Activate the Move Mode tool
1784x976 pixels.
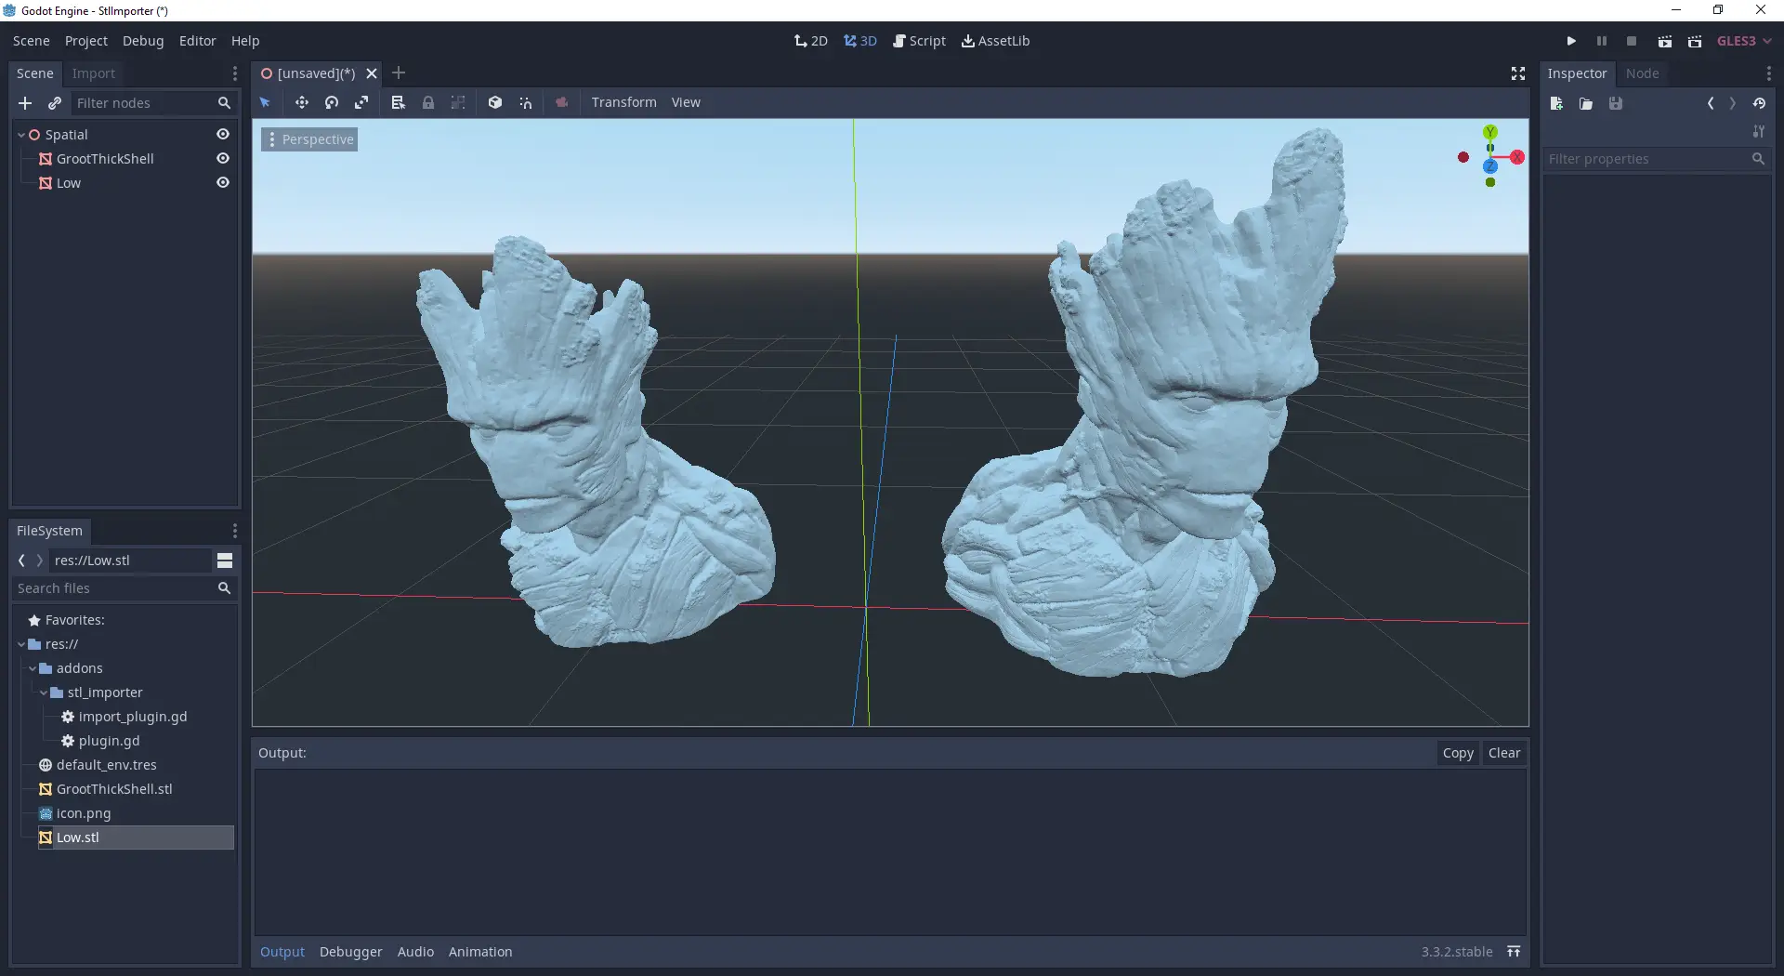(x=302, y=102)
